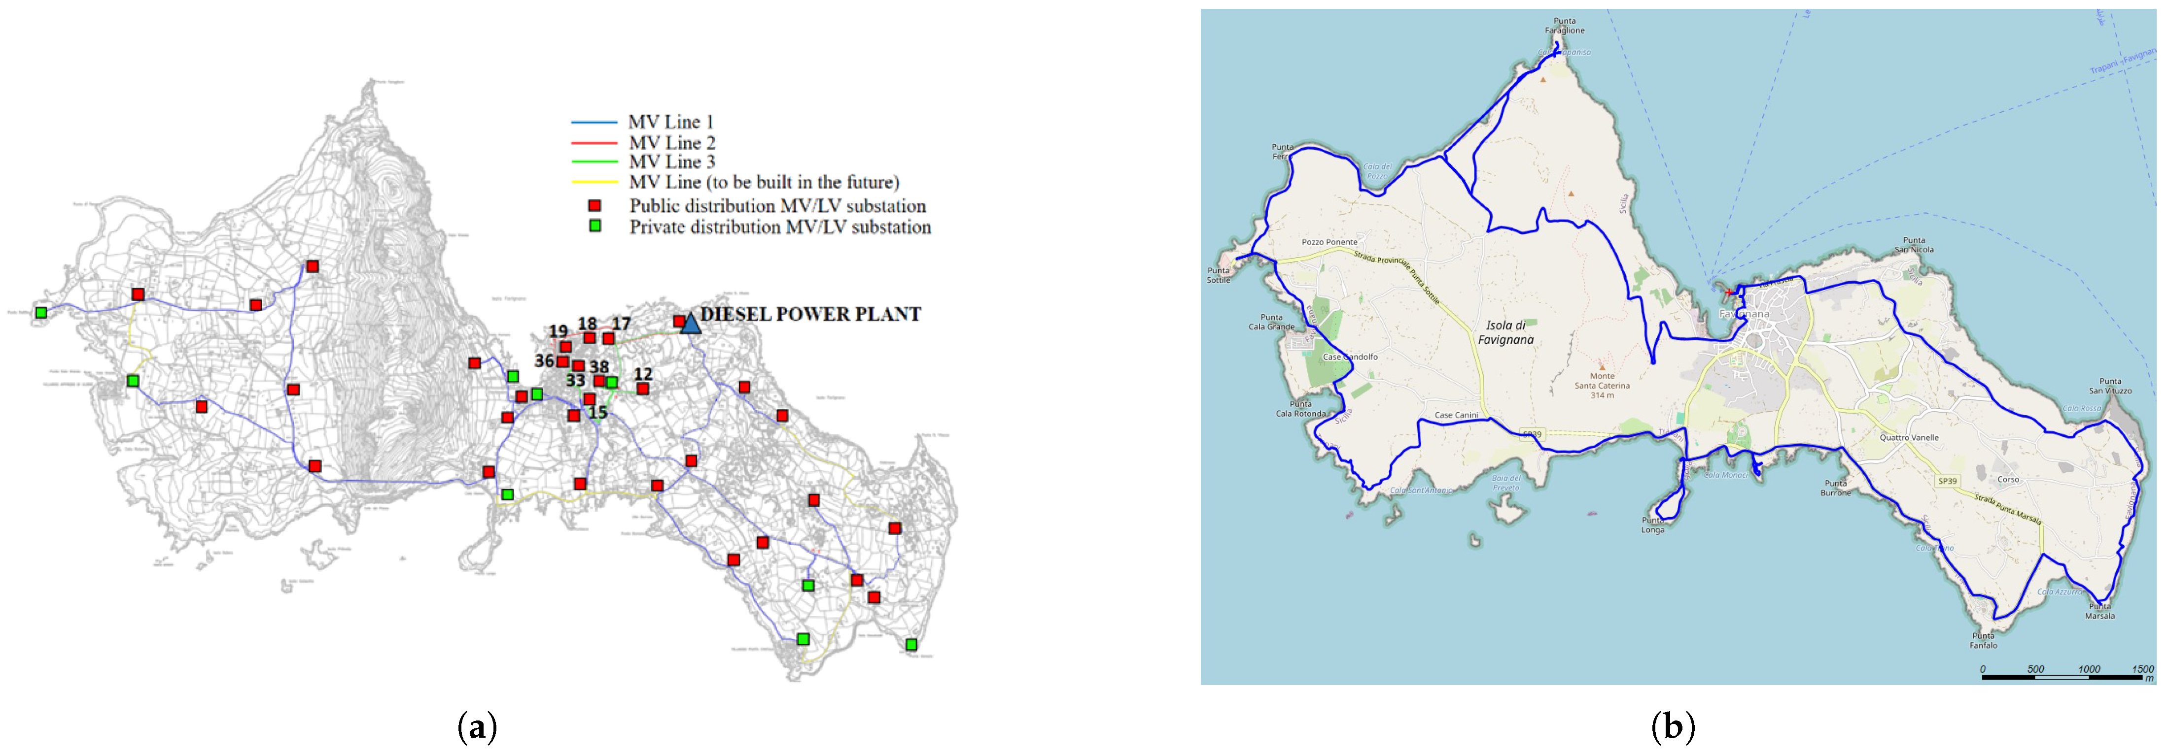
Task: Click the Isola di Favignana map label
Action: [1505, 332]
